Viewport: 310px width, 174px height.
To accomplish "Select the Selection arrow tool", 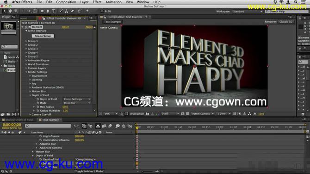I will [x=4, y=11].
